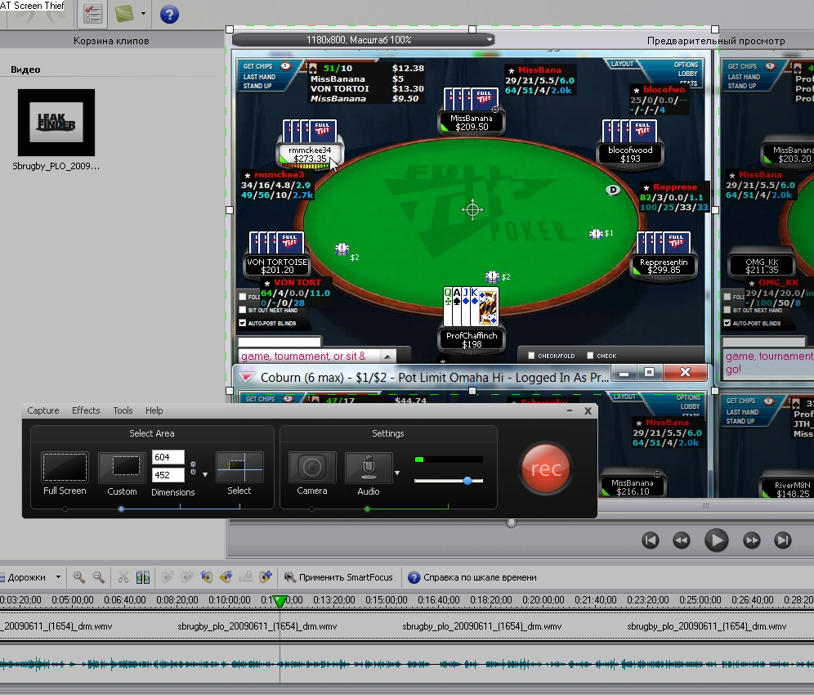This screenshot has width=814, height=695.
Task: Jump to the previous clip in preview
Action: click(x=650, y=540)
